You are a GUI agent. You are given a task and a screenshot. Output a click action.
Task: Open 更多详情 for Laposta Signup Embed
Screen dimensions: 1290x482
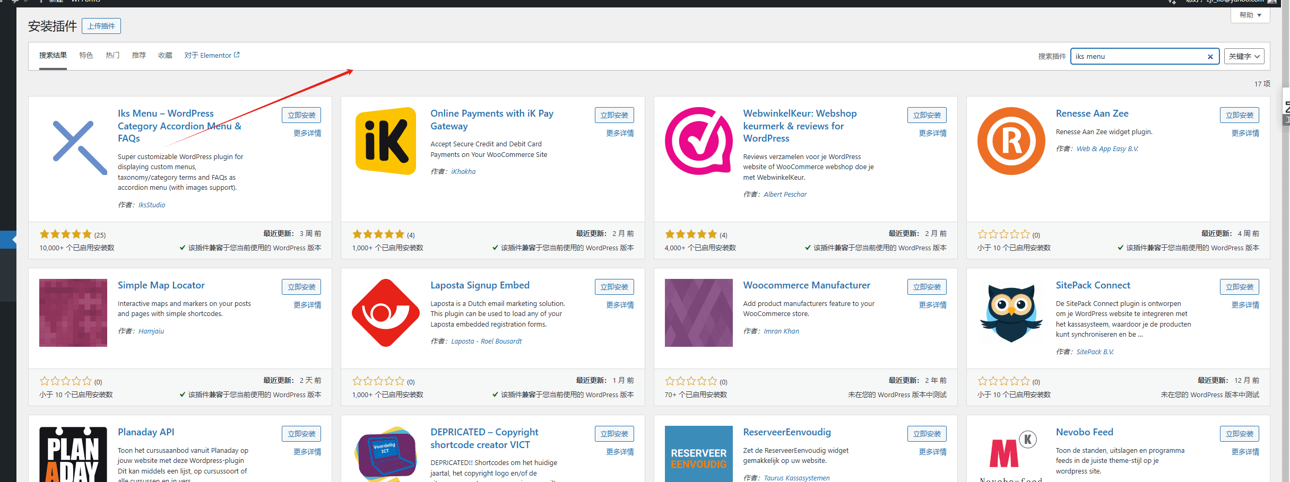coord(620,305)
